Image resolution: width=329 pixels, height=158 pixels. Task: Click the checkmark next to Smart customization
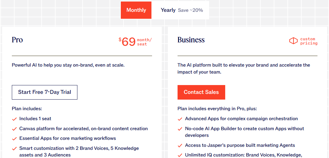[x=14, y=149]
